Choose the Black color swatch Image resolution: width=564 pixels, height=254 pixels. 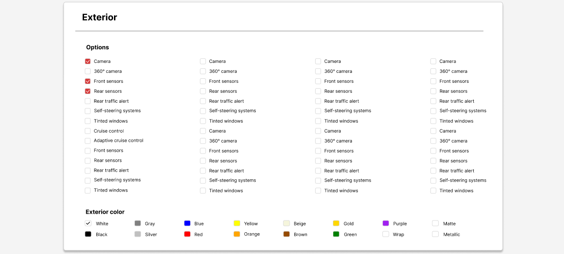click(x=88, y=234)
